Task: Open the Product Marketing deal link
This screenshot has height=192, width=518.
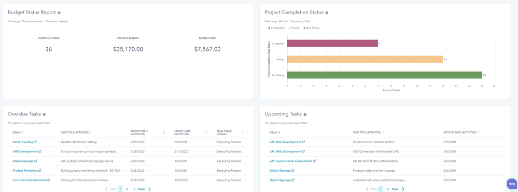Action: [x=25, y=171]
